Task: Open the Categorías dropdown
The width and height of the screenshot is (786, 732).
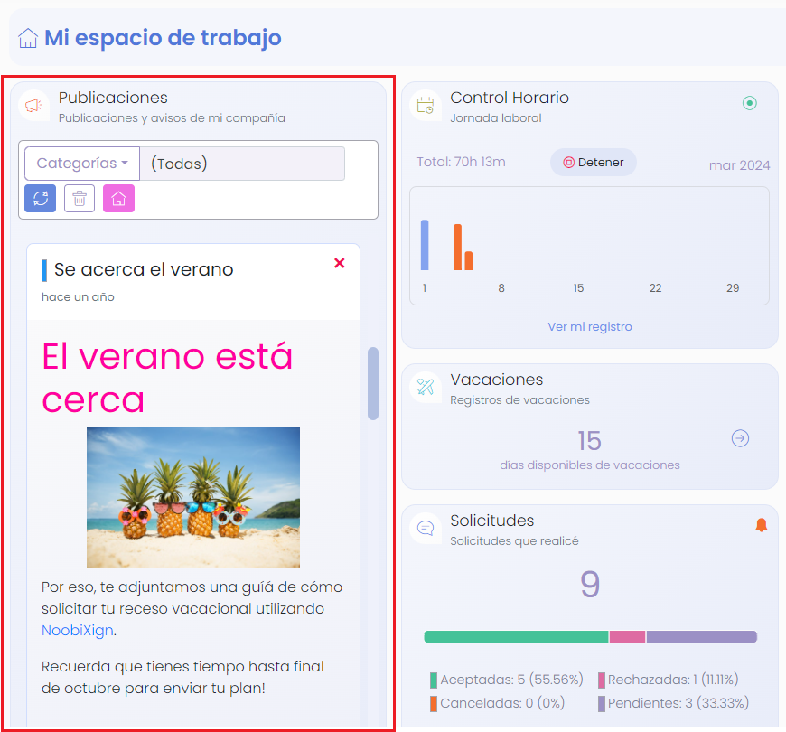Action: [82, 164]
